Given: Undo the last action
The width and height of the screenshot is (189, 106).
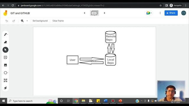Looking at the screenshot, I should click(x=7, y=21).
